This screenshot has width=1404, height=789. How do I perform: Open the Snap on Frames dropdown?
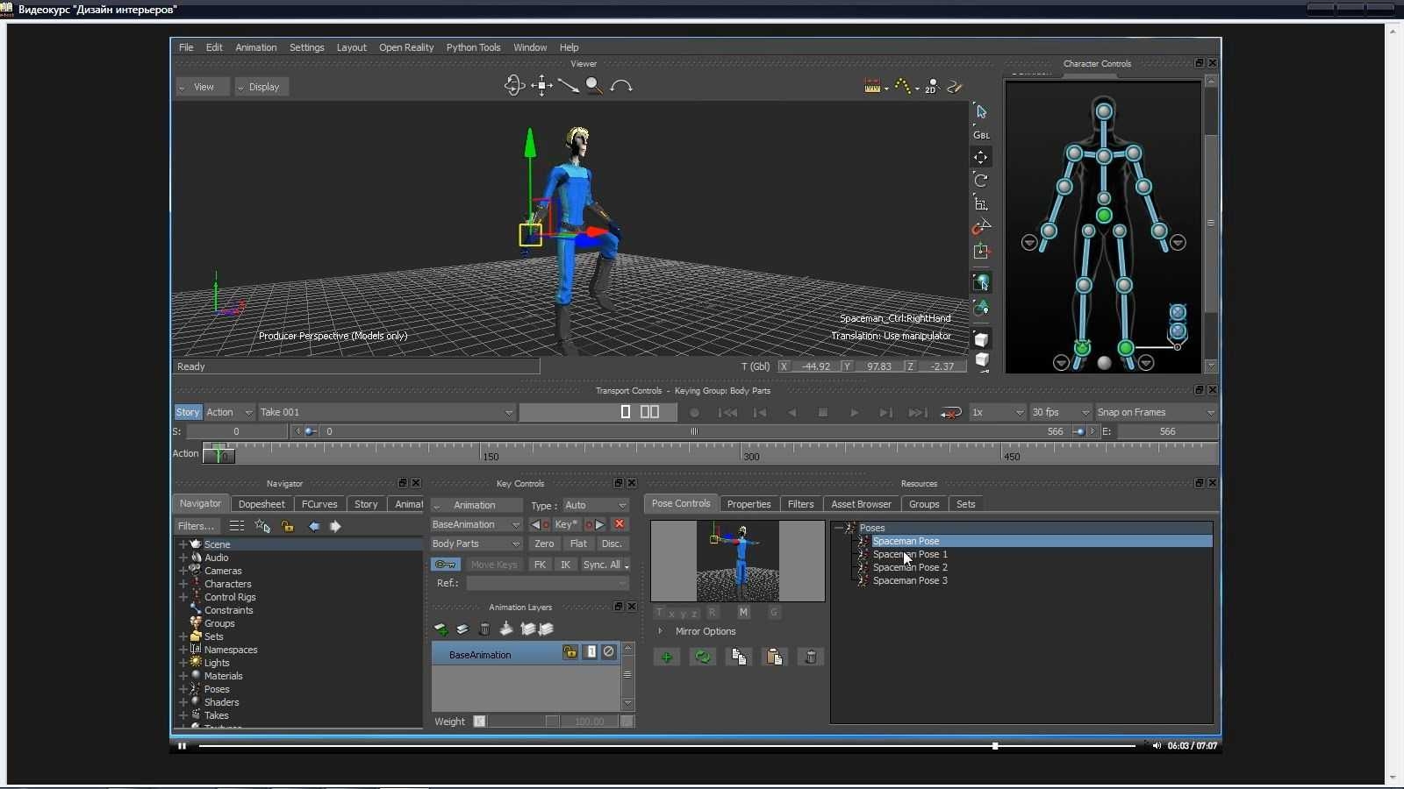click(1156, 412)
